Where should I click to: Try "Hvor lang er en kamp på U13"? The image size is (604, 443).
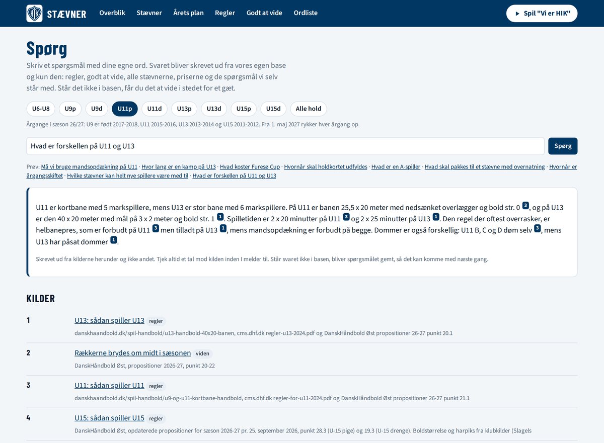tap(179, 167)
